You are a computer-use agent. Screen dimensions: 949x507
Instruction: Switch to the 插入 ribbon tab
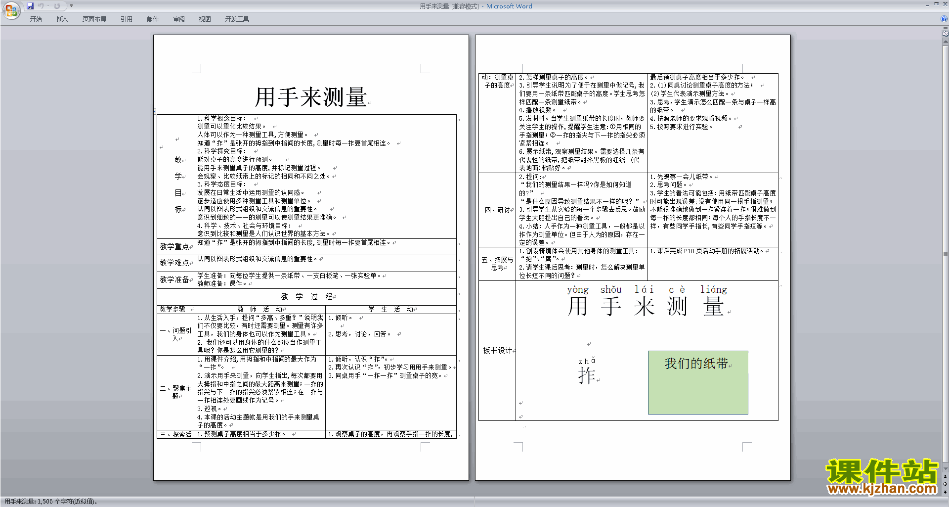click(x=62, y=19)
